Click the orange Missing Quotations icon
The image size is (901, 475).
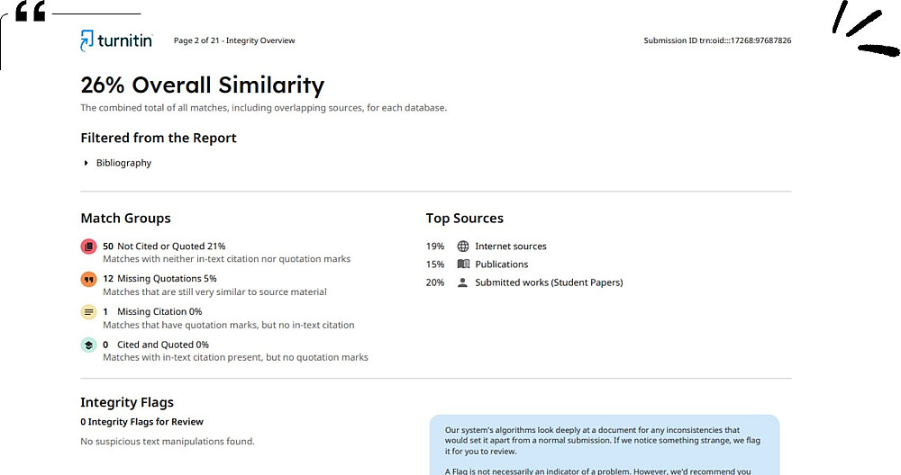point(88,279)
